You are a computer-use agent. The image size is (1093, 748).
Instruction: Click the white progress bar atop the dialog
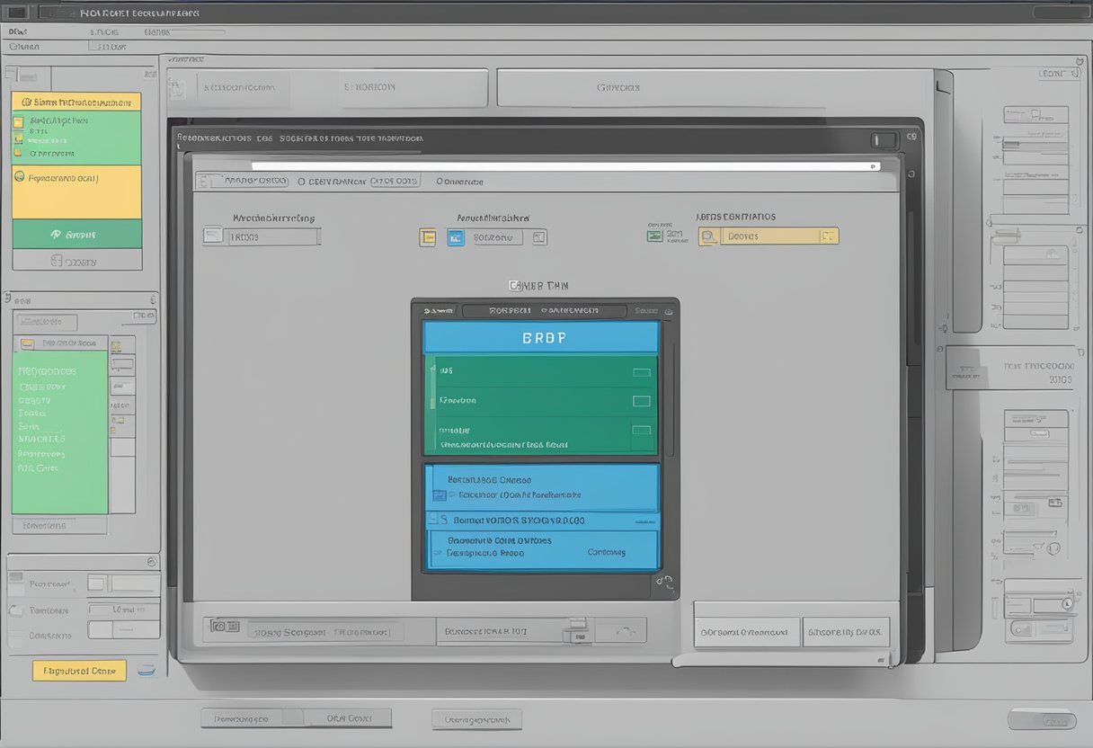coord(564,166)
